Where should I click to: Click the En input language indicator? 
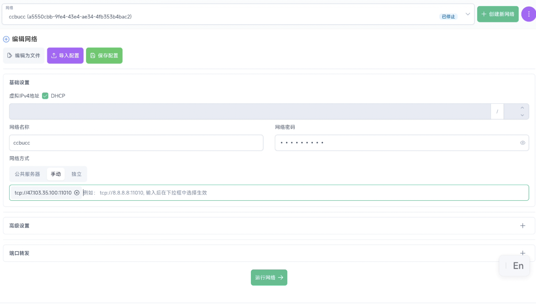[x=518, y=266]
